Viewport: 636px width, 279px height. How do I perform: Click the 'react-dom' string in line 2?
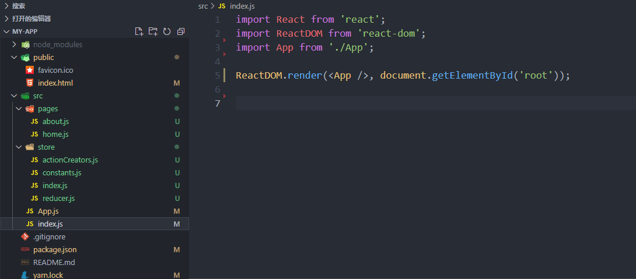389,33
